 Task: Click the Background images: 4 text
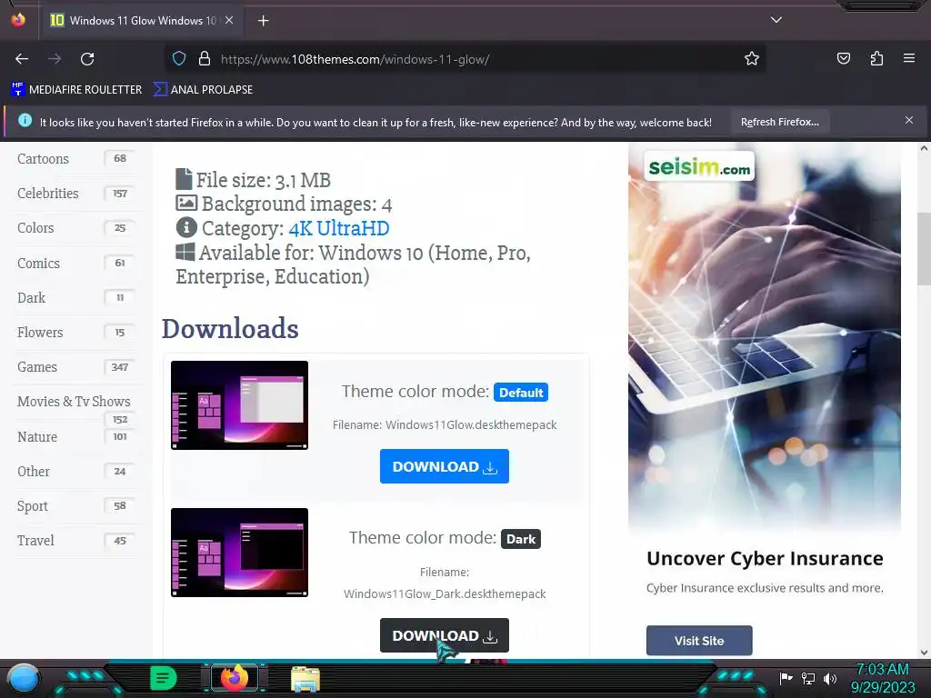296,204
